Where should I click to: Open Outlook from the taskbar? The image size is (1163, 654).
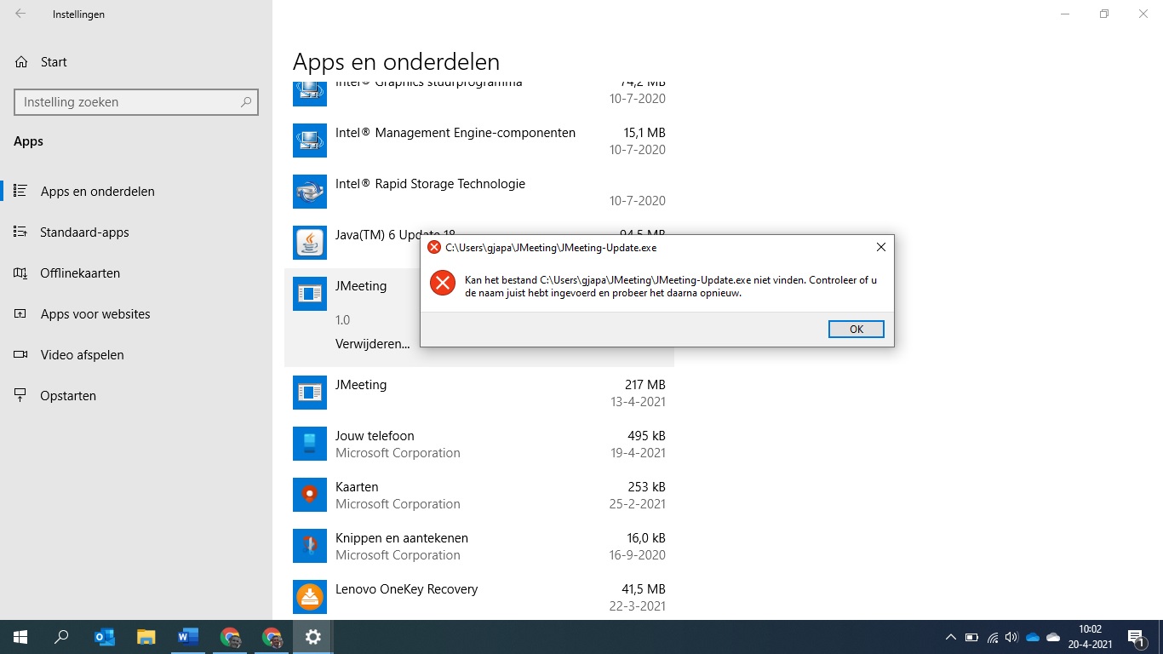(104, 637)
